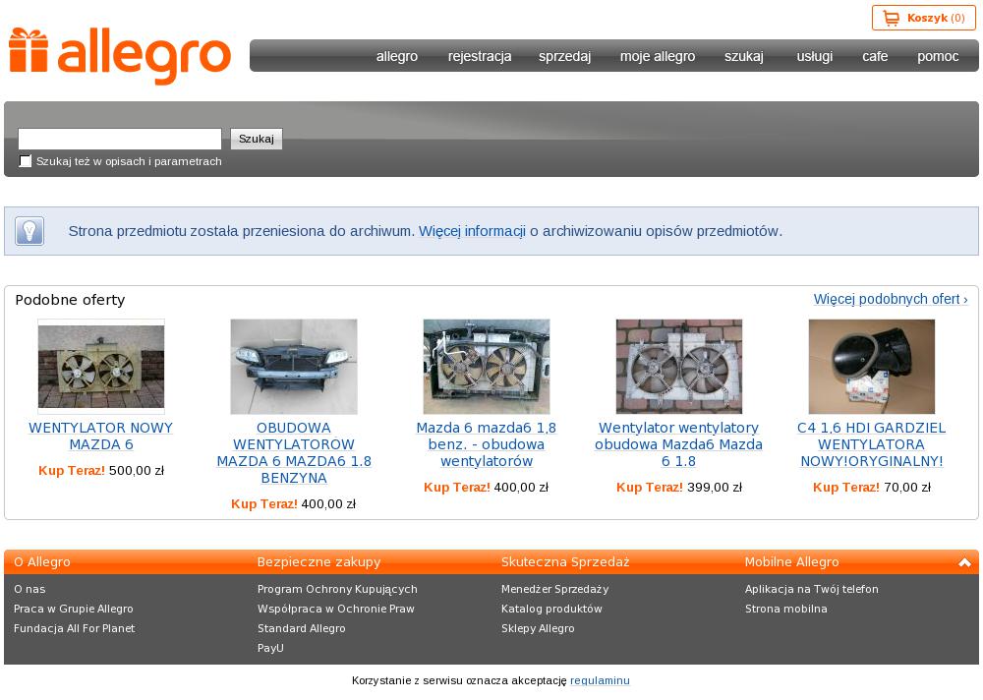Follow the Więcej informacji link
983x700 pixels.
472,231
